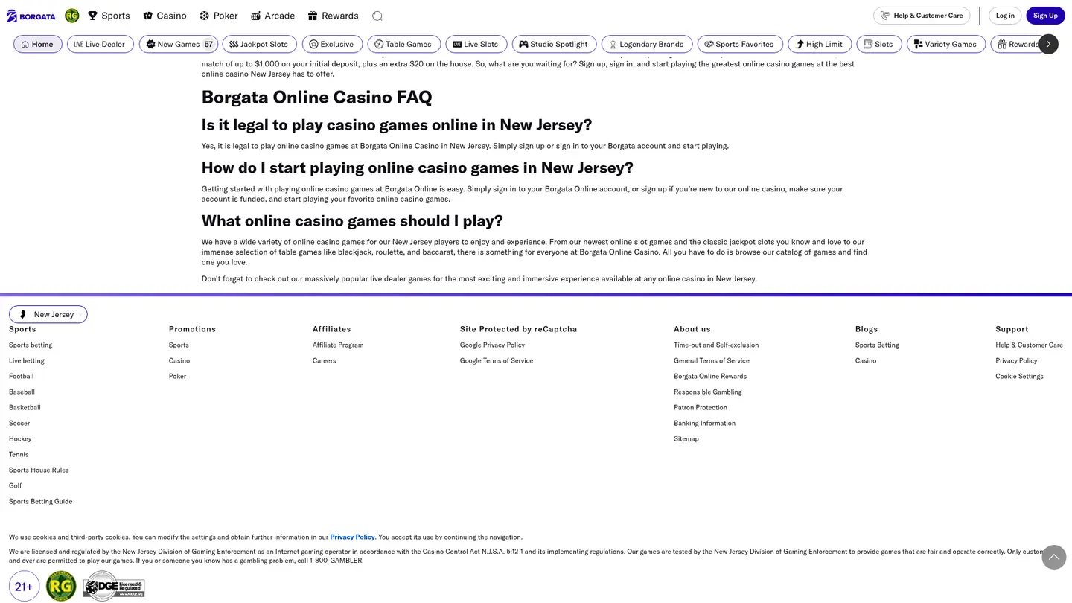Go to Casino in top navigation
This screenshot has width=1072, height=603.
pos(165,16)
